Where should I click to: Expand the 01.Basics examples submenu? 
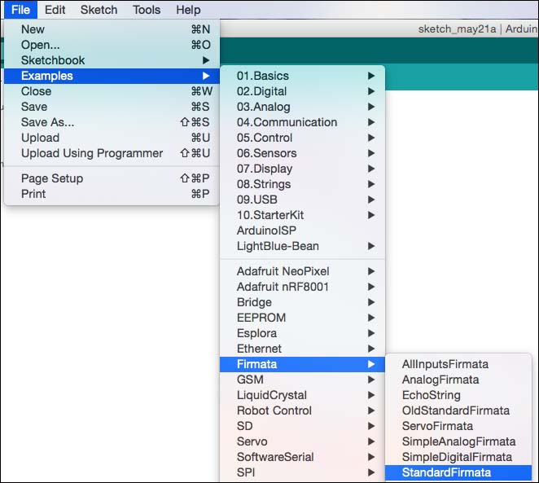coord(302,76)
